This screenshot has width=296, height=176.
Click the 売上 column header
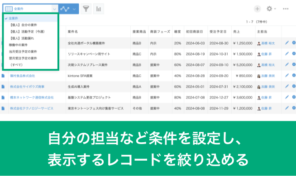click(236, 32)
